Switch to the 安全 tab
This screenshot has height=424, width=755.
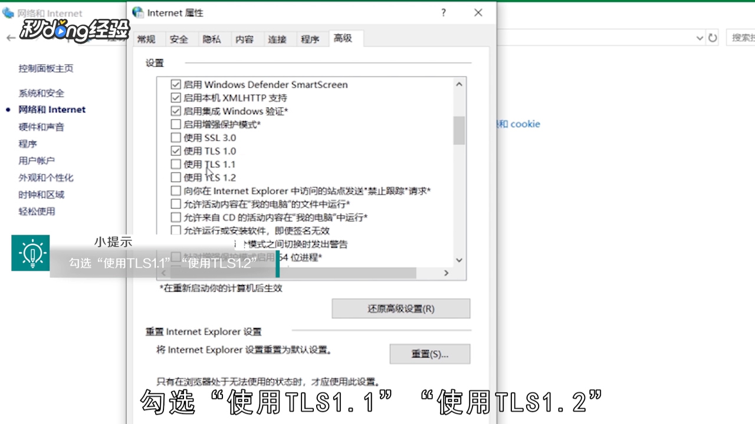click(179, 39)
